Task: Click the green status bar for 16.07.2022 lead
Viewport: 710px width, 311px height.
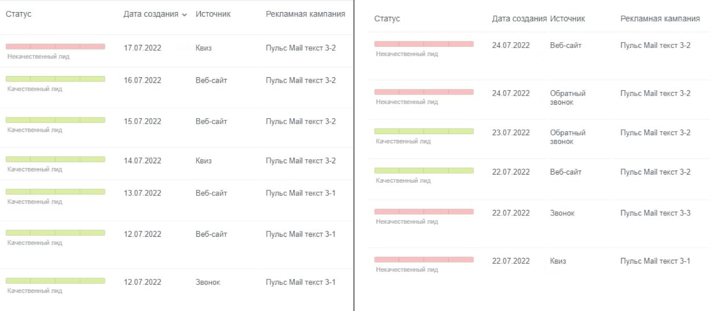Action: tap(55, 79)
